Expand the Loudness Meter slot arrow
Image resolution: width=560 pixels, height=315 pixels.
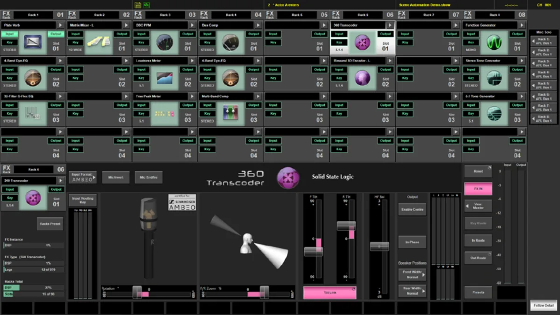pos(192,61)
